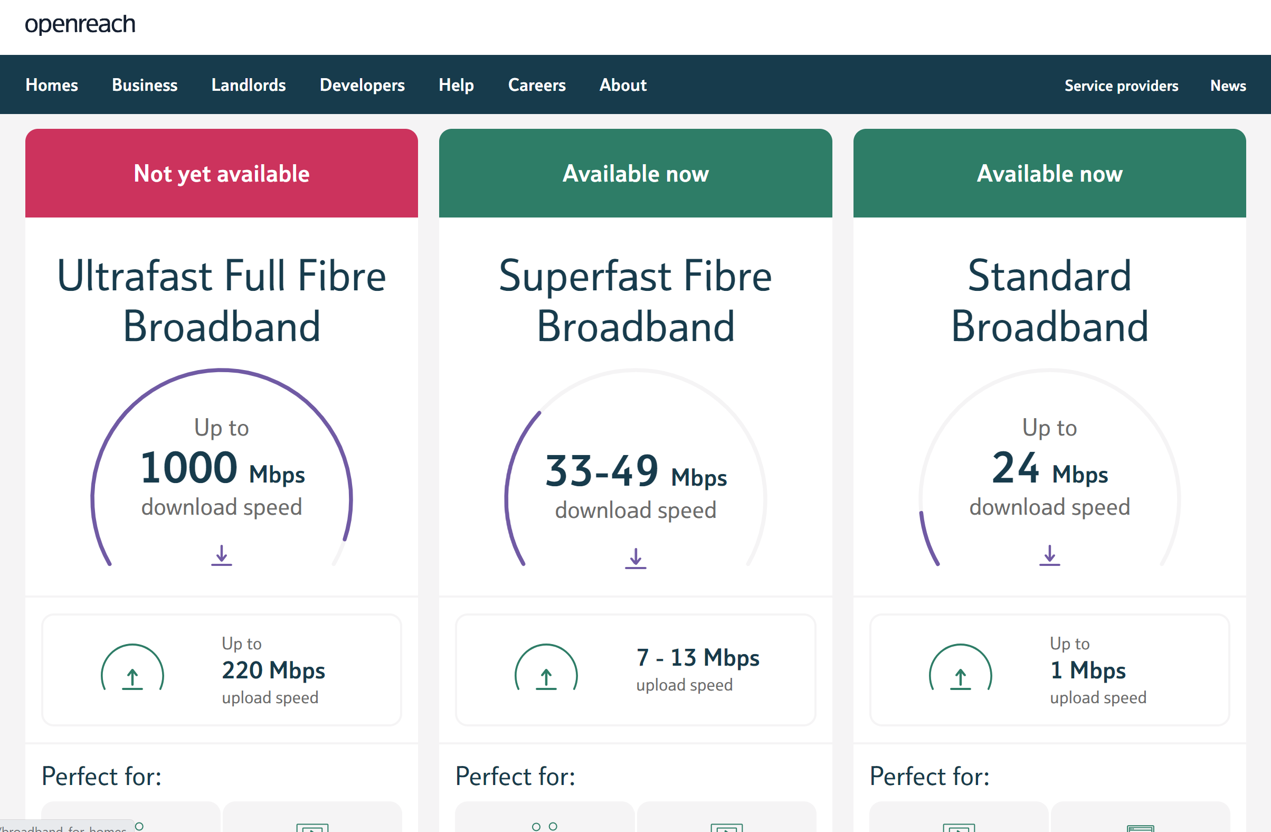Click the 1000 Mbps speed gauge
Viewport: 1271px width, 832px height.
pos(221,468)
